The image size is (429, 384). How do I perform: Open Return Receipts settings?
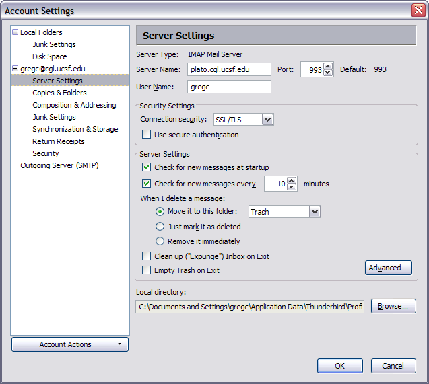pyautogui.click(x=59, y=141)
